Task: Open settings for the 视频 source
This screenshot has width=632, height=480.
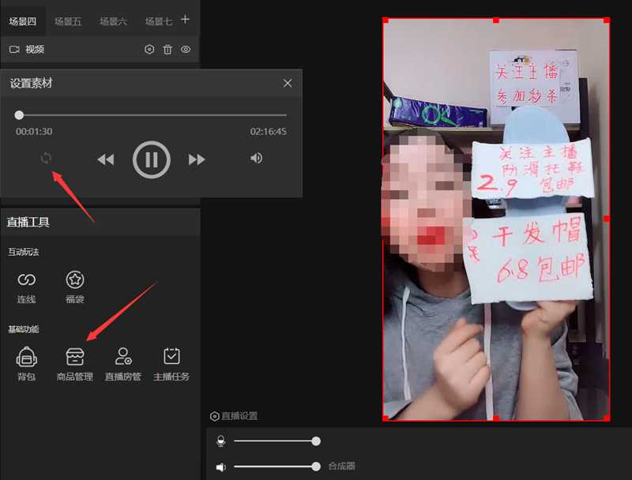Action: pyautogui.click(x=149, y=49)
